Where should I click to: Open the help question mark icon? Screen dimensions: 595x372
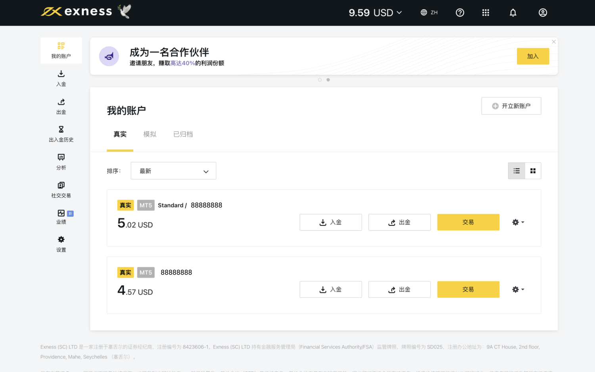click(460, 13)
